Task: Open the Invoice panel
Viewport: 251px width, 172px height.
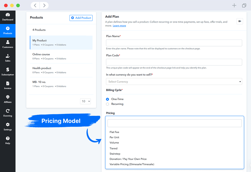Action: (x=8, y=85)
